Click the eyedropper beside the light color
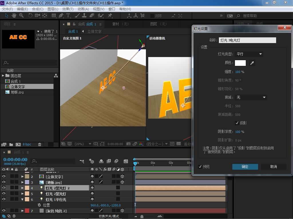 coord(252,63)
